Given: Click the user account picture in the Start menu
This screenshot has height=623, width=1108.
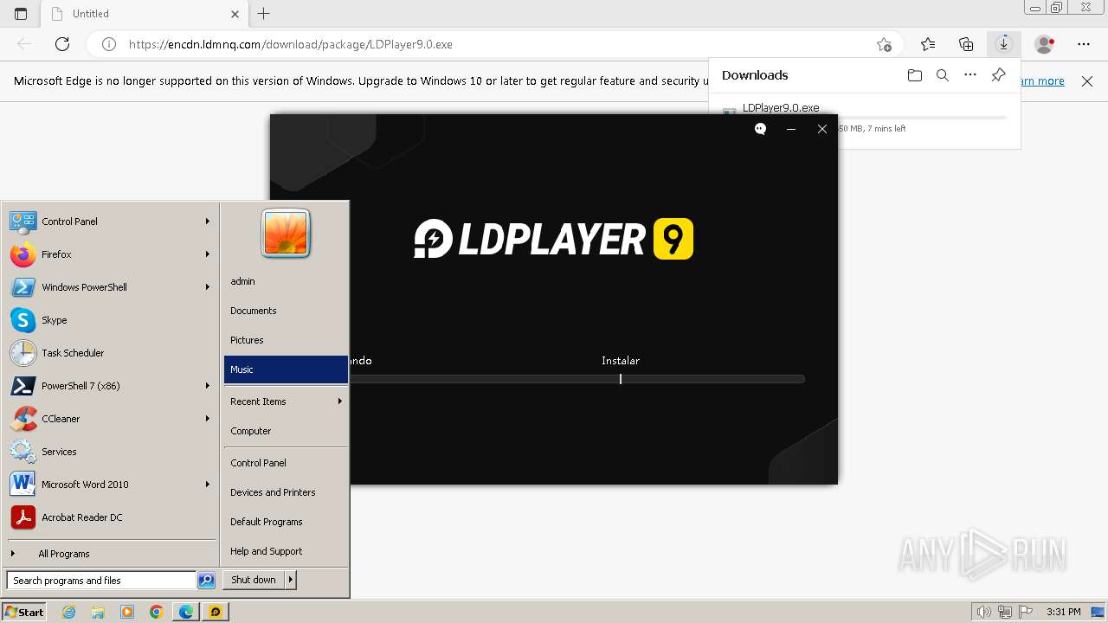Looking at the screenshot, I should [286, 234].
